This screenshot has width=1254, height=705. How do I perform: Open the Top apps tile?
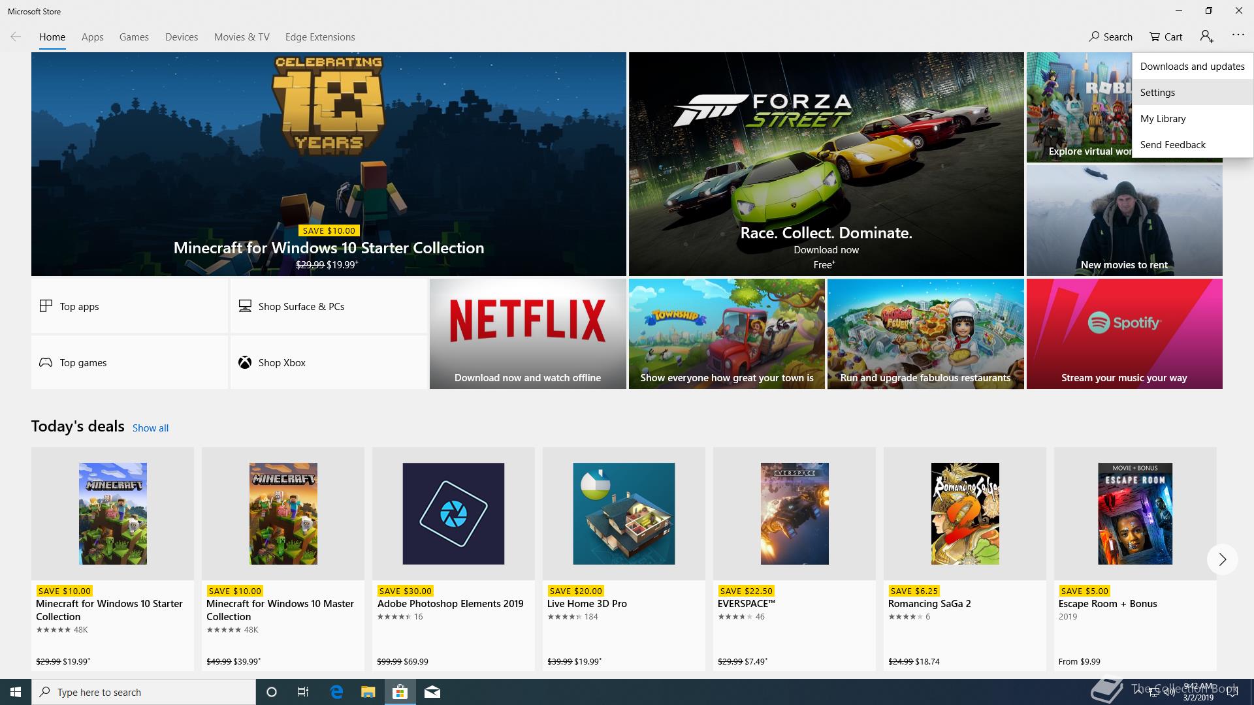click(x=129, y=306)
